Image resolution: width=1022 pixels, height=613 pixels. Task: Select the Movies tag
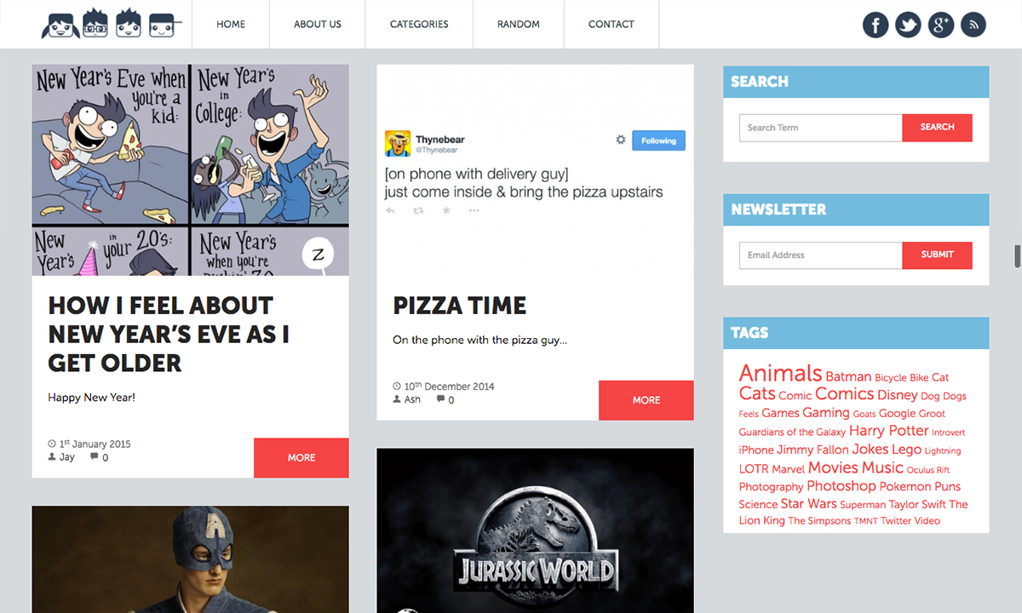click(833, 467)
